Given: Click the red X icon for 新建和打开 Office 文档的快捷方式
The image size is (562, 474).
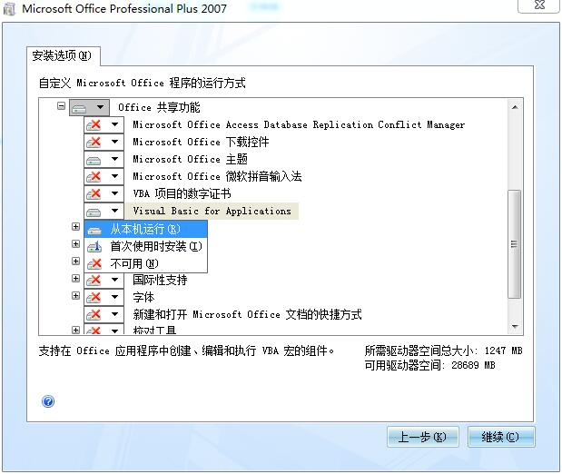Looking at the screenshot, I should click(x=94, y=314).
